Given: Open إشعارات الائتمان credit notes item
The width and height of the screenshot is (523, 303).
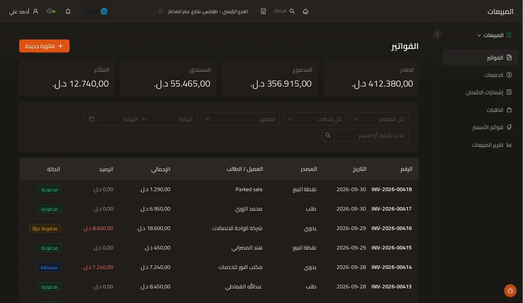Looking at the screenshot, I should pyautogui.click(x=480, y=92).
